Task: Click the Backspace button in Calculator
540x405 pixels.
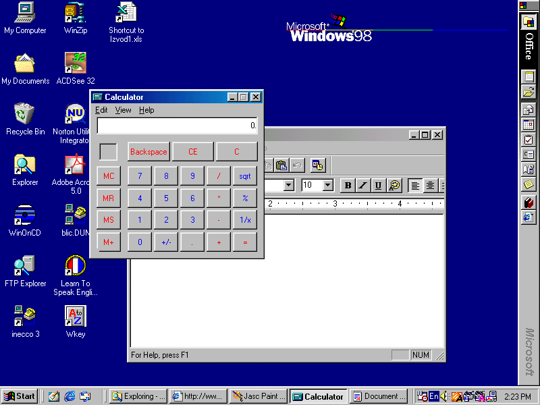Action: pyautogui.click(x=148, y=151)
